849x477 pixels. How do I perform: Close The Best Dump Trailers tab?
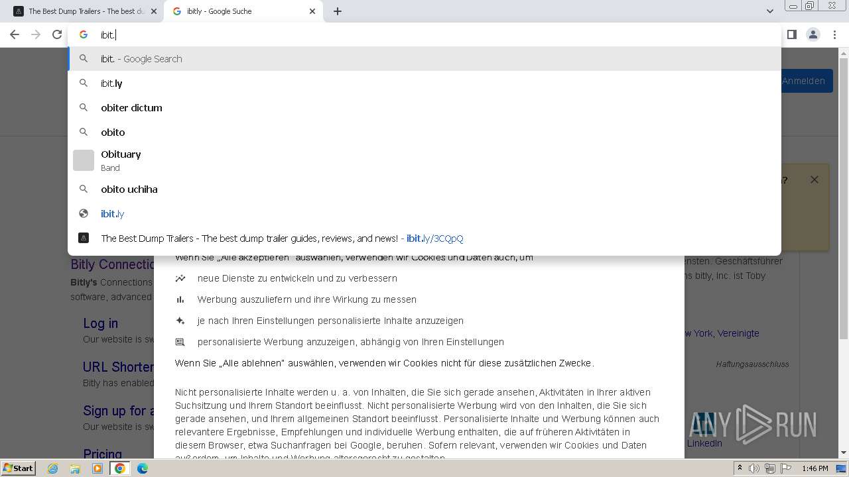[154, 11]
